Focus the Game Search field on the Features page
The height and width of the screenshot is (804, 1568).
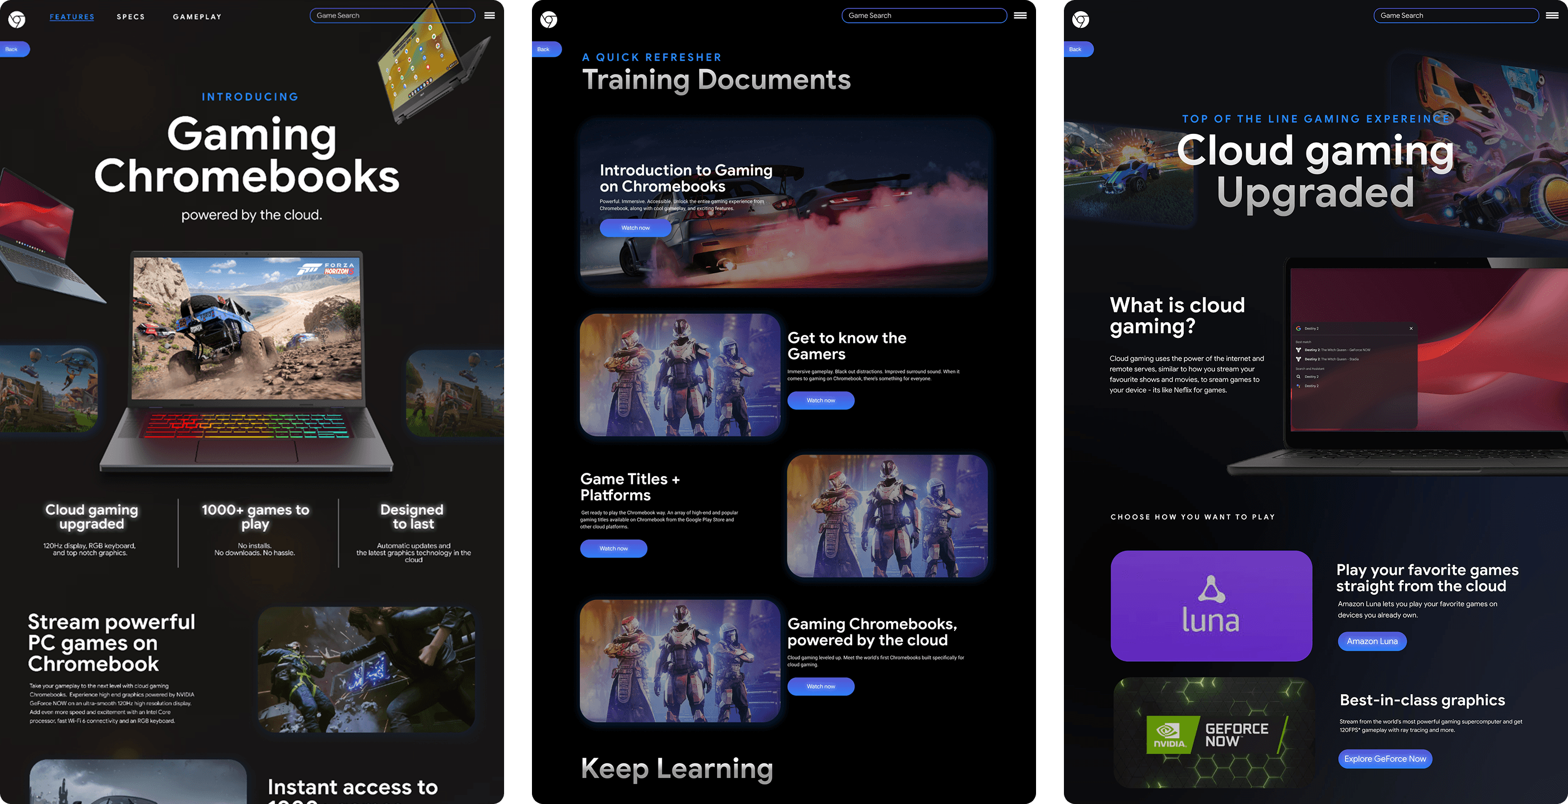392,15
